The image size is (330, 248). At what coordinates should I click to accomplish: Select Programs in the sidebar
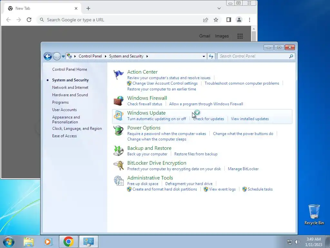coord(60,102)
